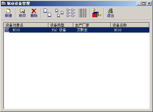Screen dimensions: 153x112
Task: Select the EC10 device row icon
Action: (x=7, y=30)
